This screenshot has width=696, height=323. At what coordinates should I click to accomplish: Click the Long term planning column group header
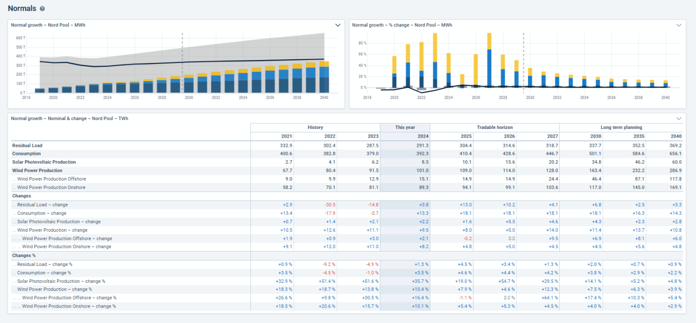coord(621,128)
